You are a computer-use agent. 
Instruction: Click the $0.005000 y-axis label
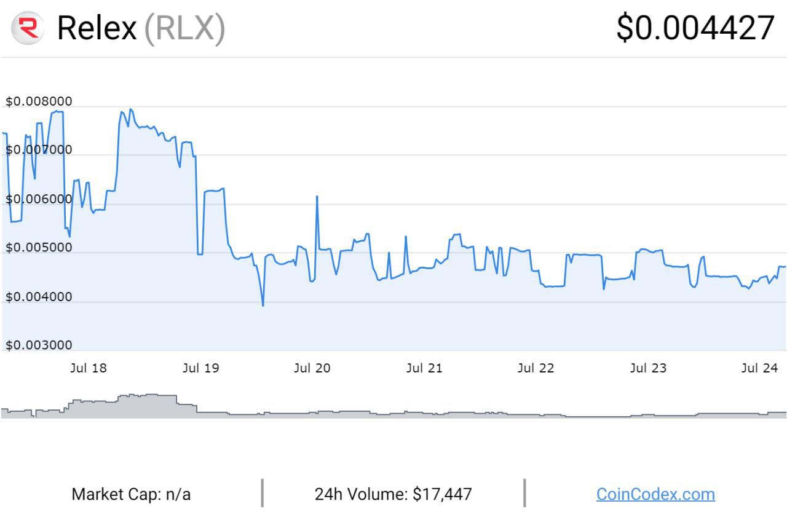pyautogui.click(x=39, y=248)
